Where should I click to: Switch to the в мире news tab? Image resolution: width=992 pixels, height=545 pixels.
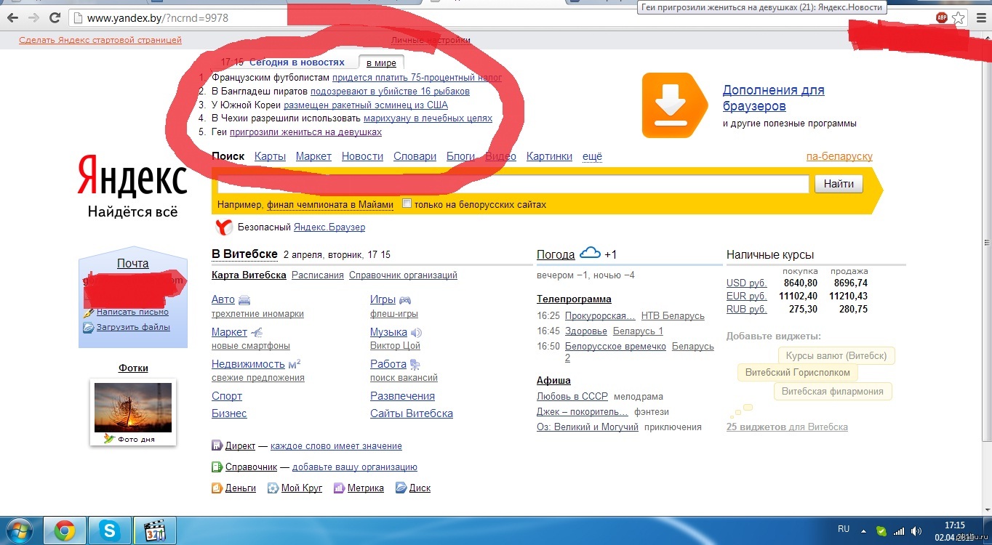[381, 63]
